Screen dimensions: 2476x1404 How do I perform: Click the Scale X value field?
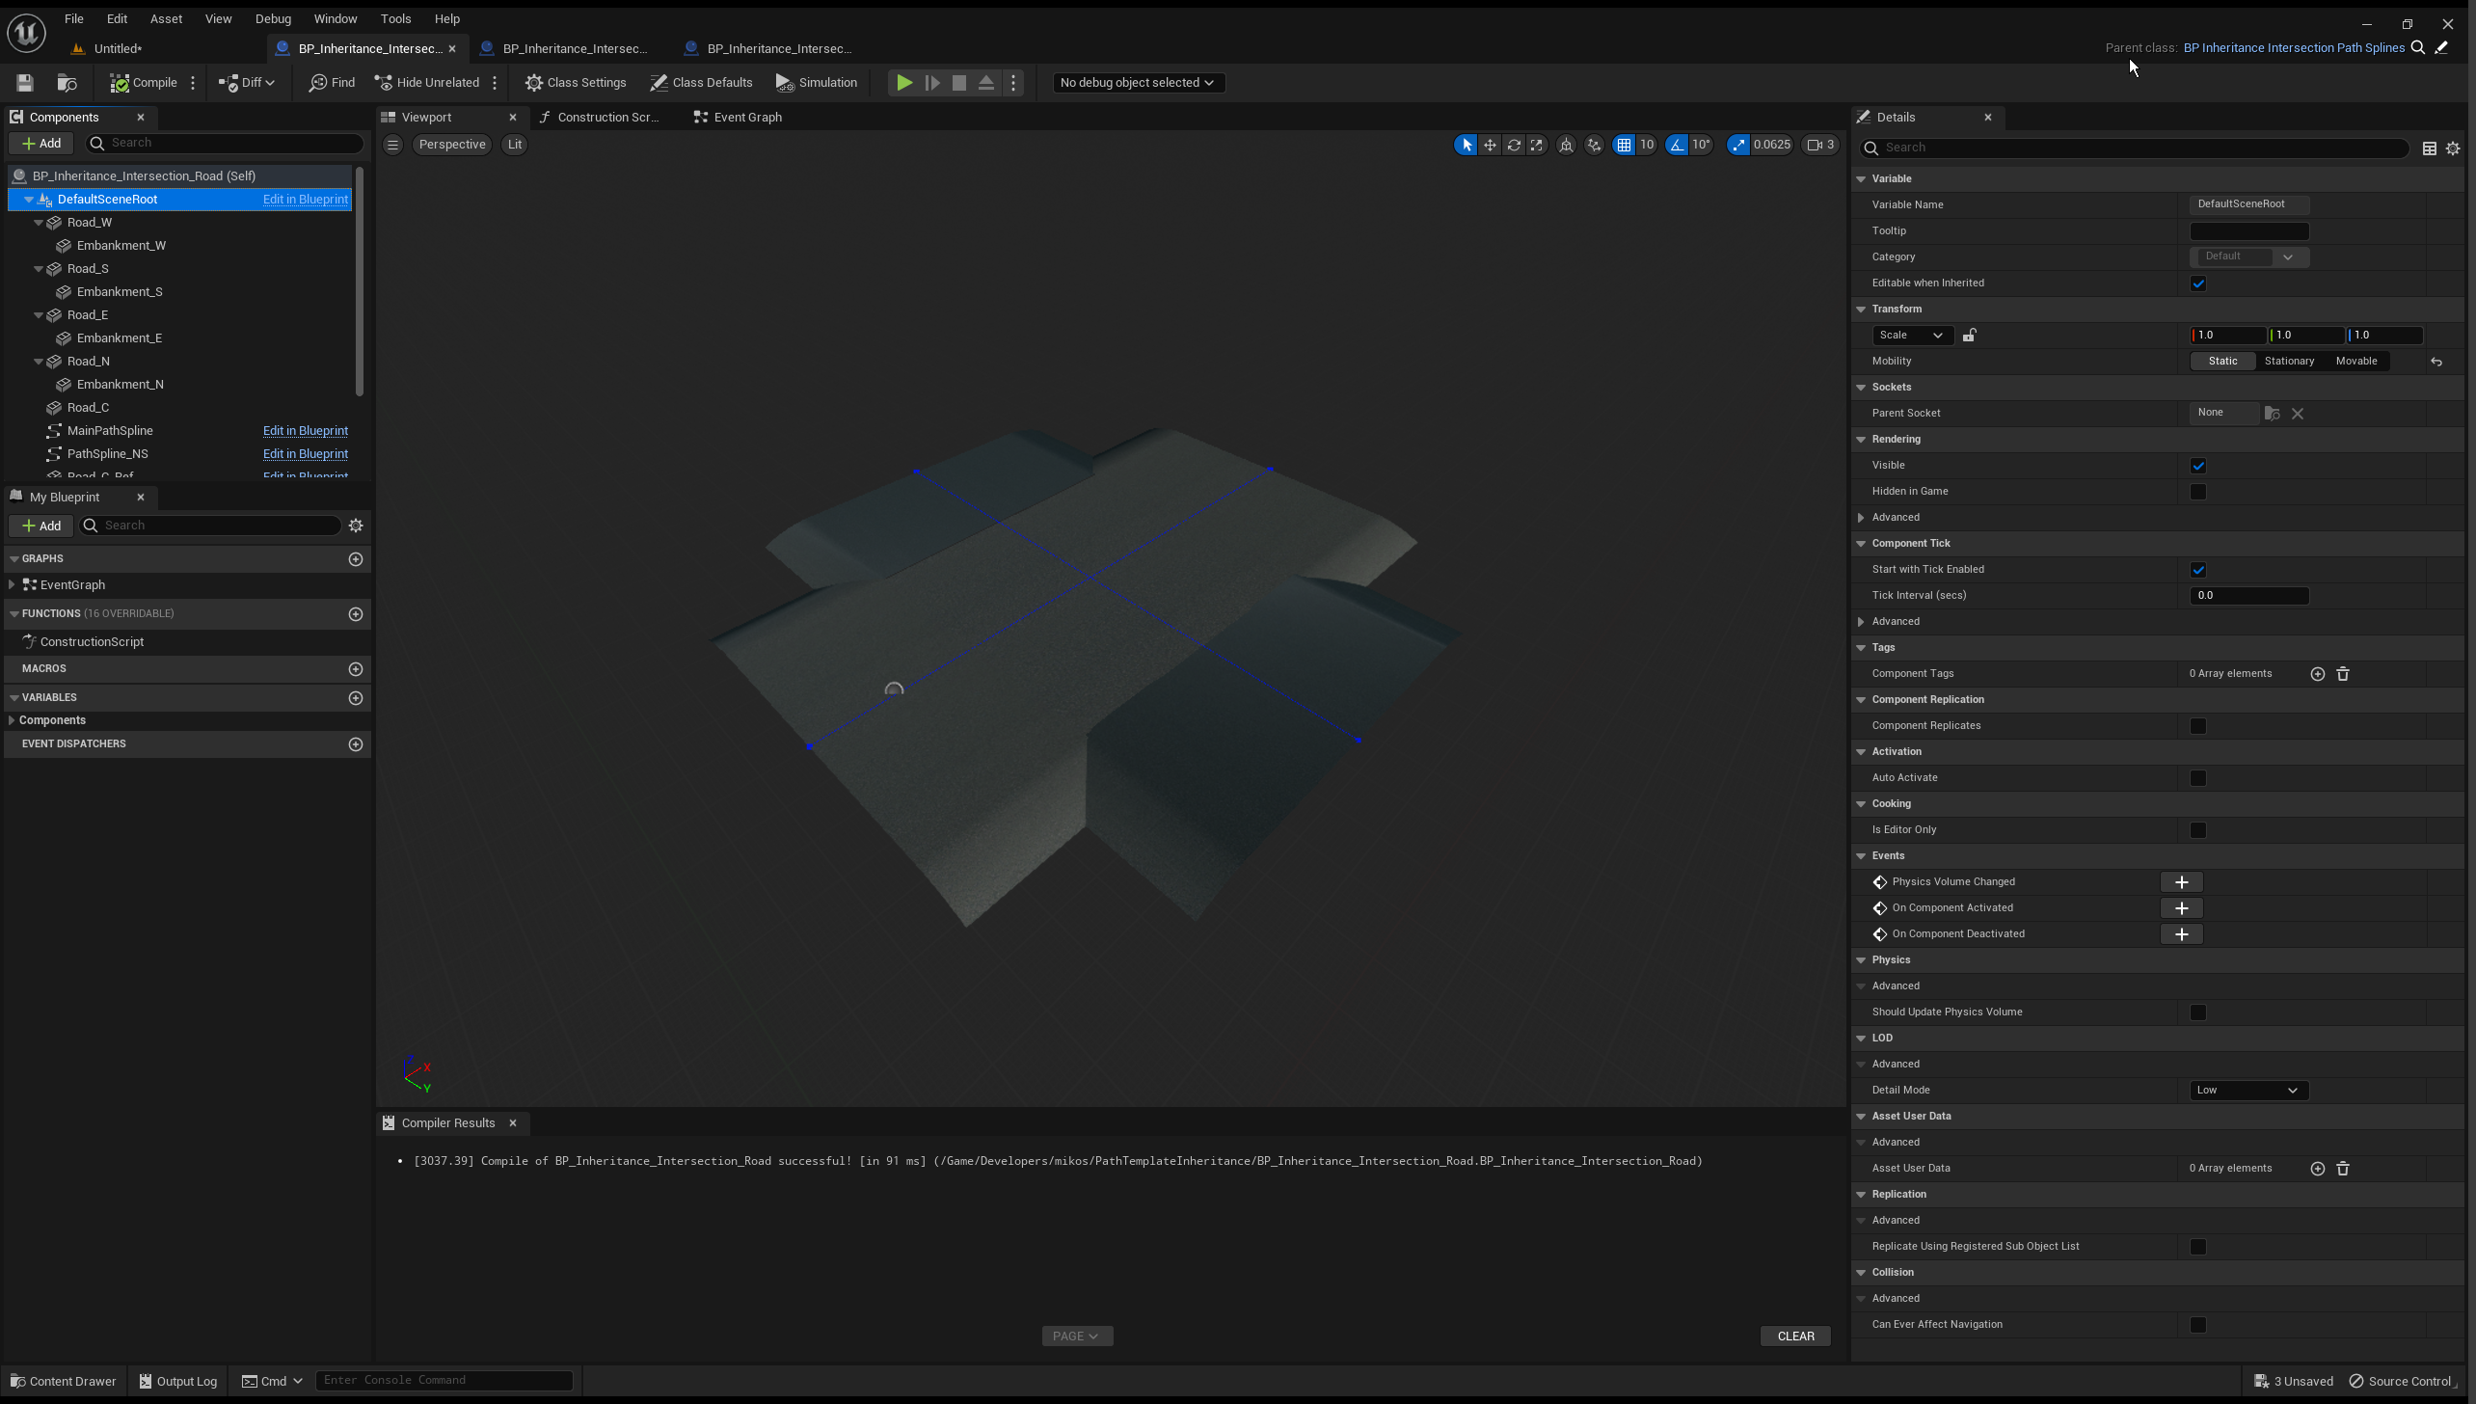[x=2229, y=336]
